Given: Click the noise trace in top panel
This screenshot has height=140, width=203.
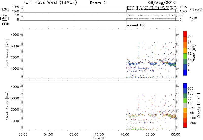Looking at the screenshot, I should (151, 9).
